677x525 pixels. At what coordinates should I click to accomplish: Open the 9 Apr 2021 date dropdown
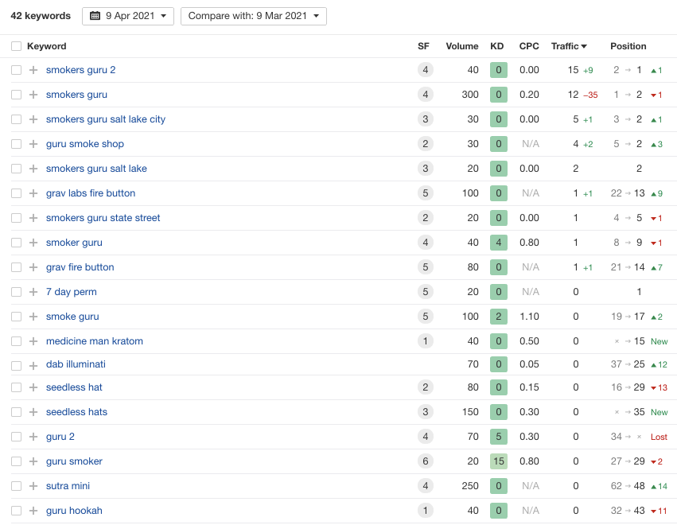[x=128, y=16]
